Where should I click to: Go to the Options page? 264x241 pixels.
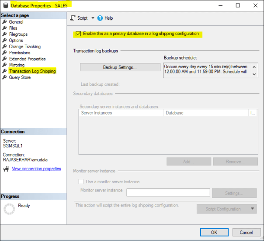16,40
